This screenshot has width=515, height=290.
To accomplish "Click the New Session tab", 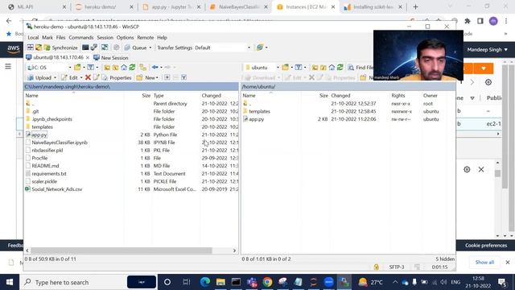I will tap(111, 57).
